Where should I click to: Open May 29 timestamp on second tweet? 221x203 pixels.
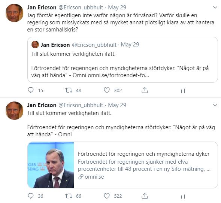click(117, 105)
